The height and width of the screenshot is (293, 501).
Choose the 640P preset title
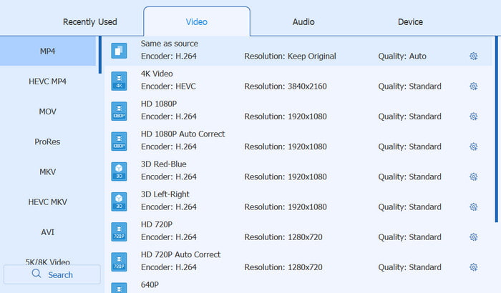click(150, 284)
